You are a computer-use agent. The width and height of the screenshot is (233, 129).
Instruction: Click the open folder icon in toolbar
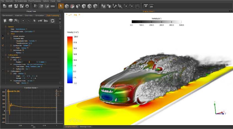click(10, 6)
